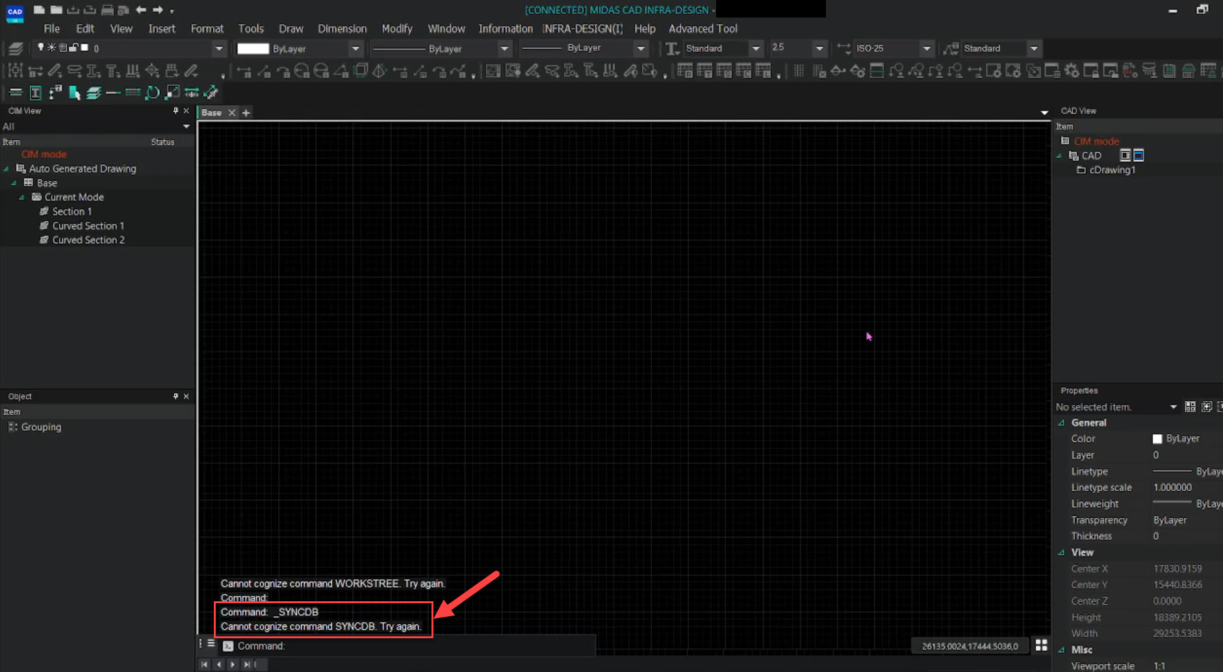Click the boxed I text icon in bottom toolbar
Screen dimensions: 1223x672
(36, 93)
